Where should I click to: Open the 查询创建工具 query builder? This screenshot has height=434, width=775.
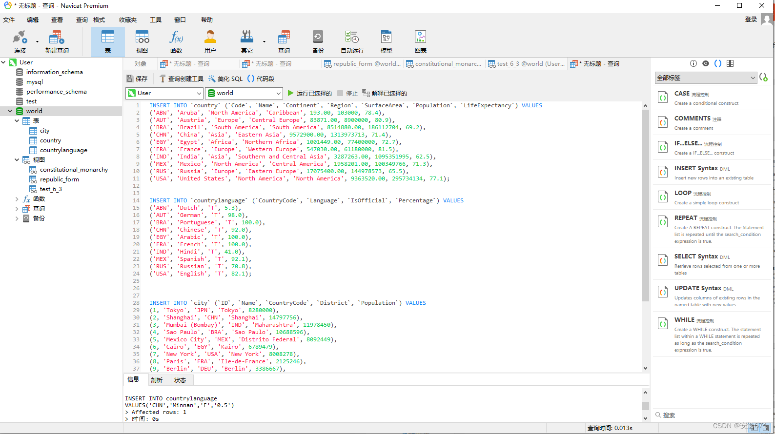click(x=181, y=79)
